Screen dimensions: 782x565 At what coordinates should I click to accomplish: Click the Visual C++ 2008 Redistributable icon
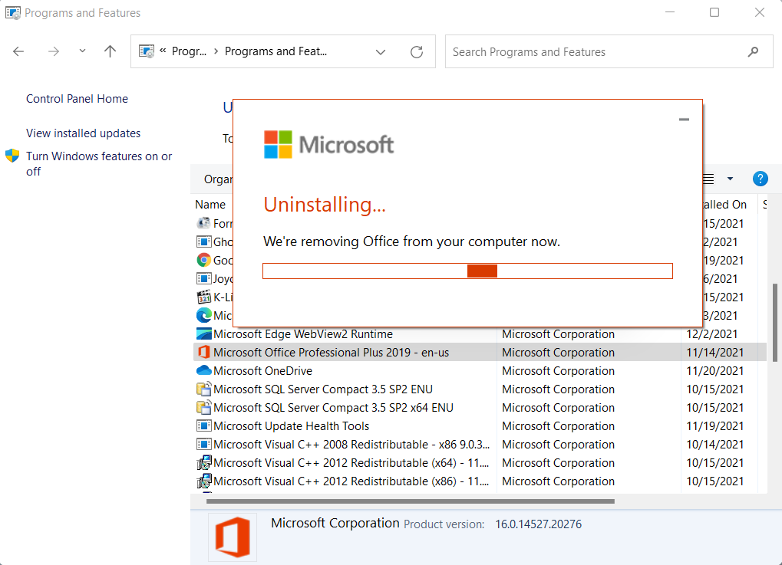[203, 445]
